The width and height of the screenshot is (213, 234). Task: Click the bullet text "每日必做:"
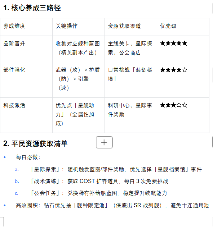point(28,157)
